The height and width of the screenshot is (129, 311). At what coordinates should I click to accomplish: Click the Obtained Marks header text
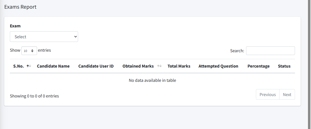pyautogui.click(x=138, y=66)
